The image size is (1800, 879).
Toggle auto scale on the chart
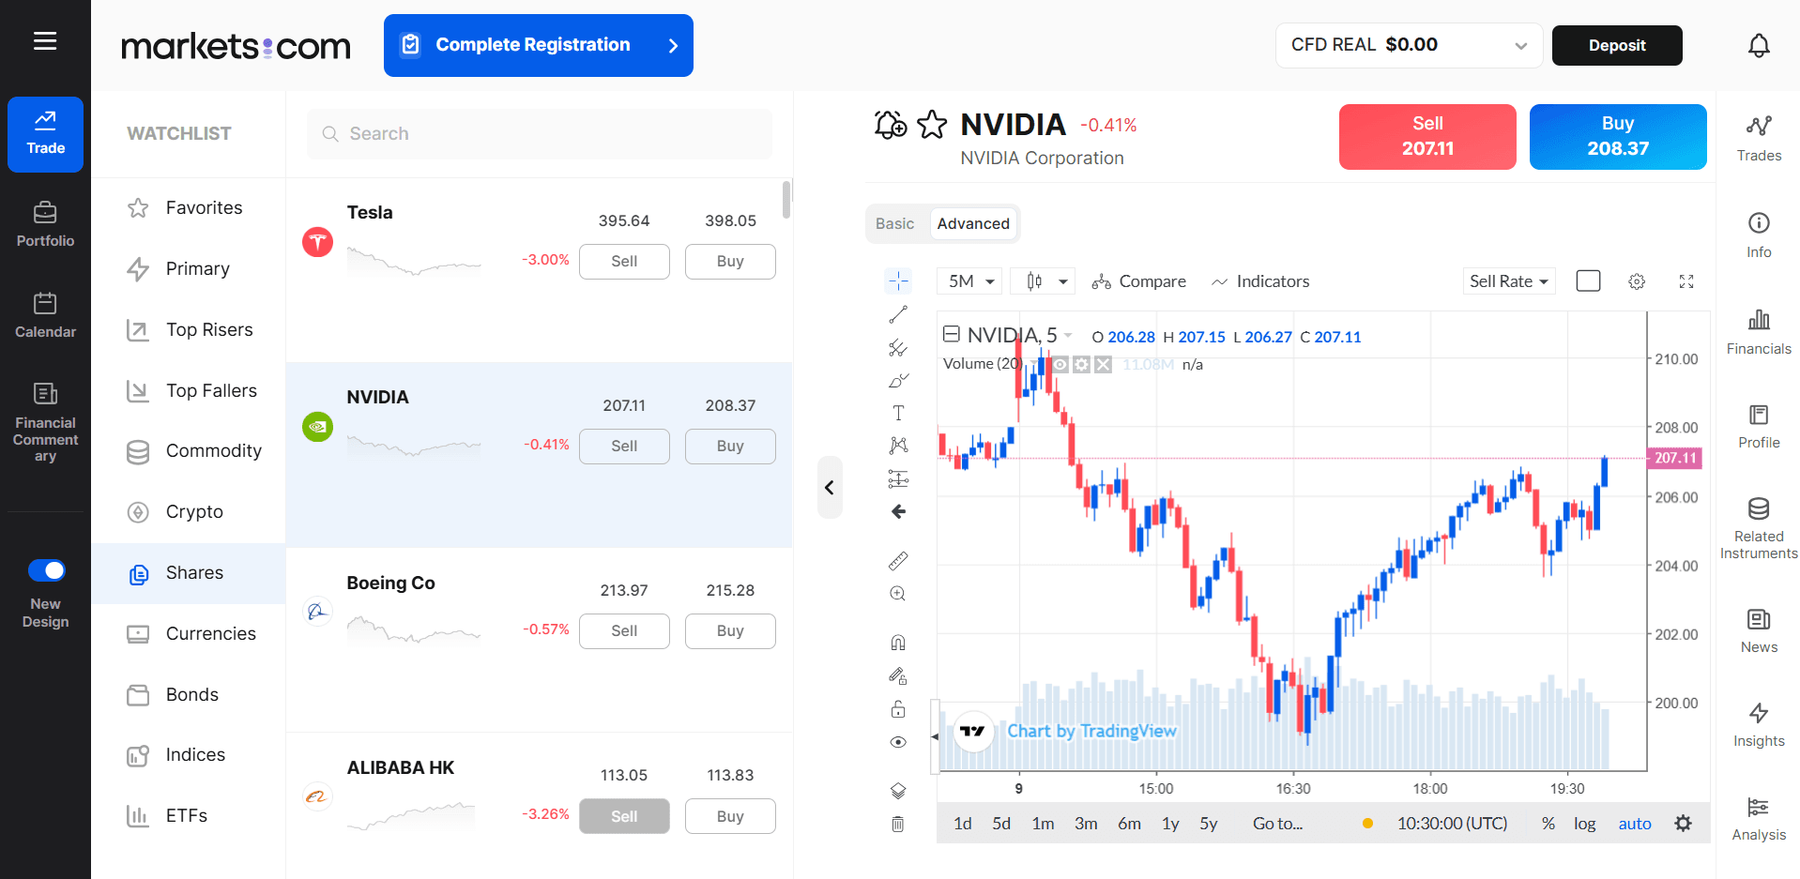pyautogui.click(x=1635, y=824)
